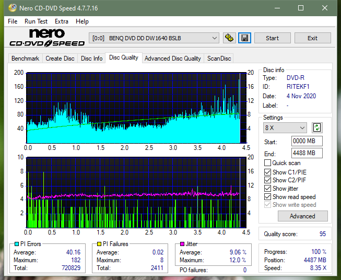Viewport: 341px width, 280px height.
Task: Open the Help menu
Action: click(82, 21)
